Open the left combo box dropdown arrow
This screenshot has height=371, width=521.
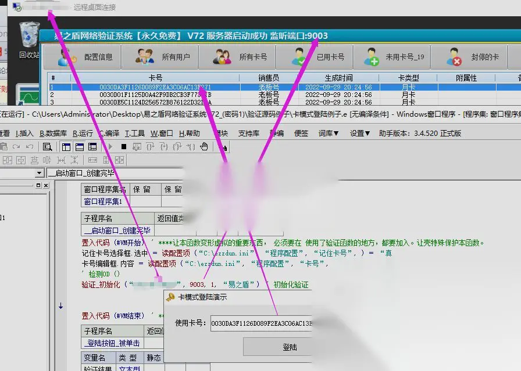click(x=39, y=173)
